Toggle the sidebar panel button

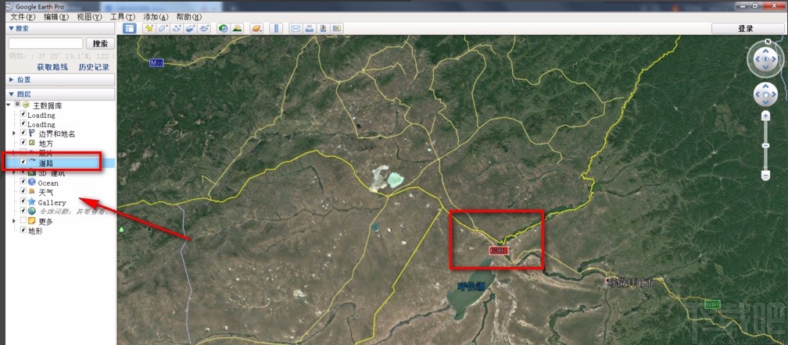point(130,29)
